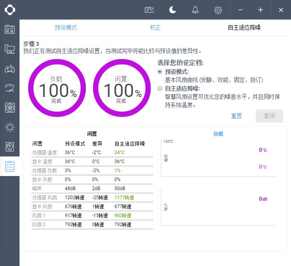
Task: Click the 1177转速 adaptive CPU fan value
Action: tap(124, 198)
